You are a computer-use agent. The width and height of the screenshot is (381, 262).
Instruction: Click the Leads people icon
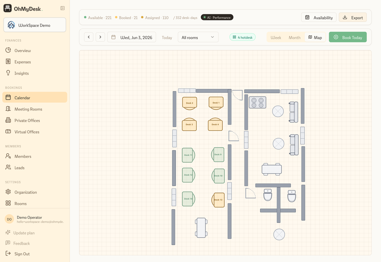tap(8, 167)
